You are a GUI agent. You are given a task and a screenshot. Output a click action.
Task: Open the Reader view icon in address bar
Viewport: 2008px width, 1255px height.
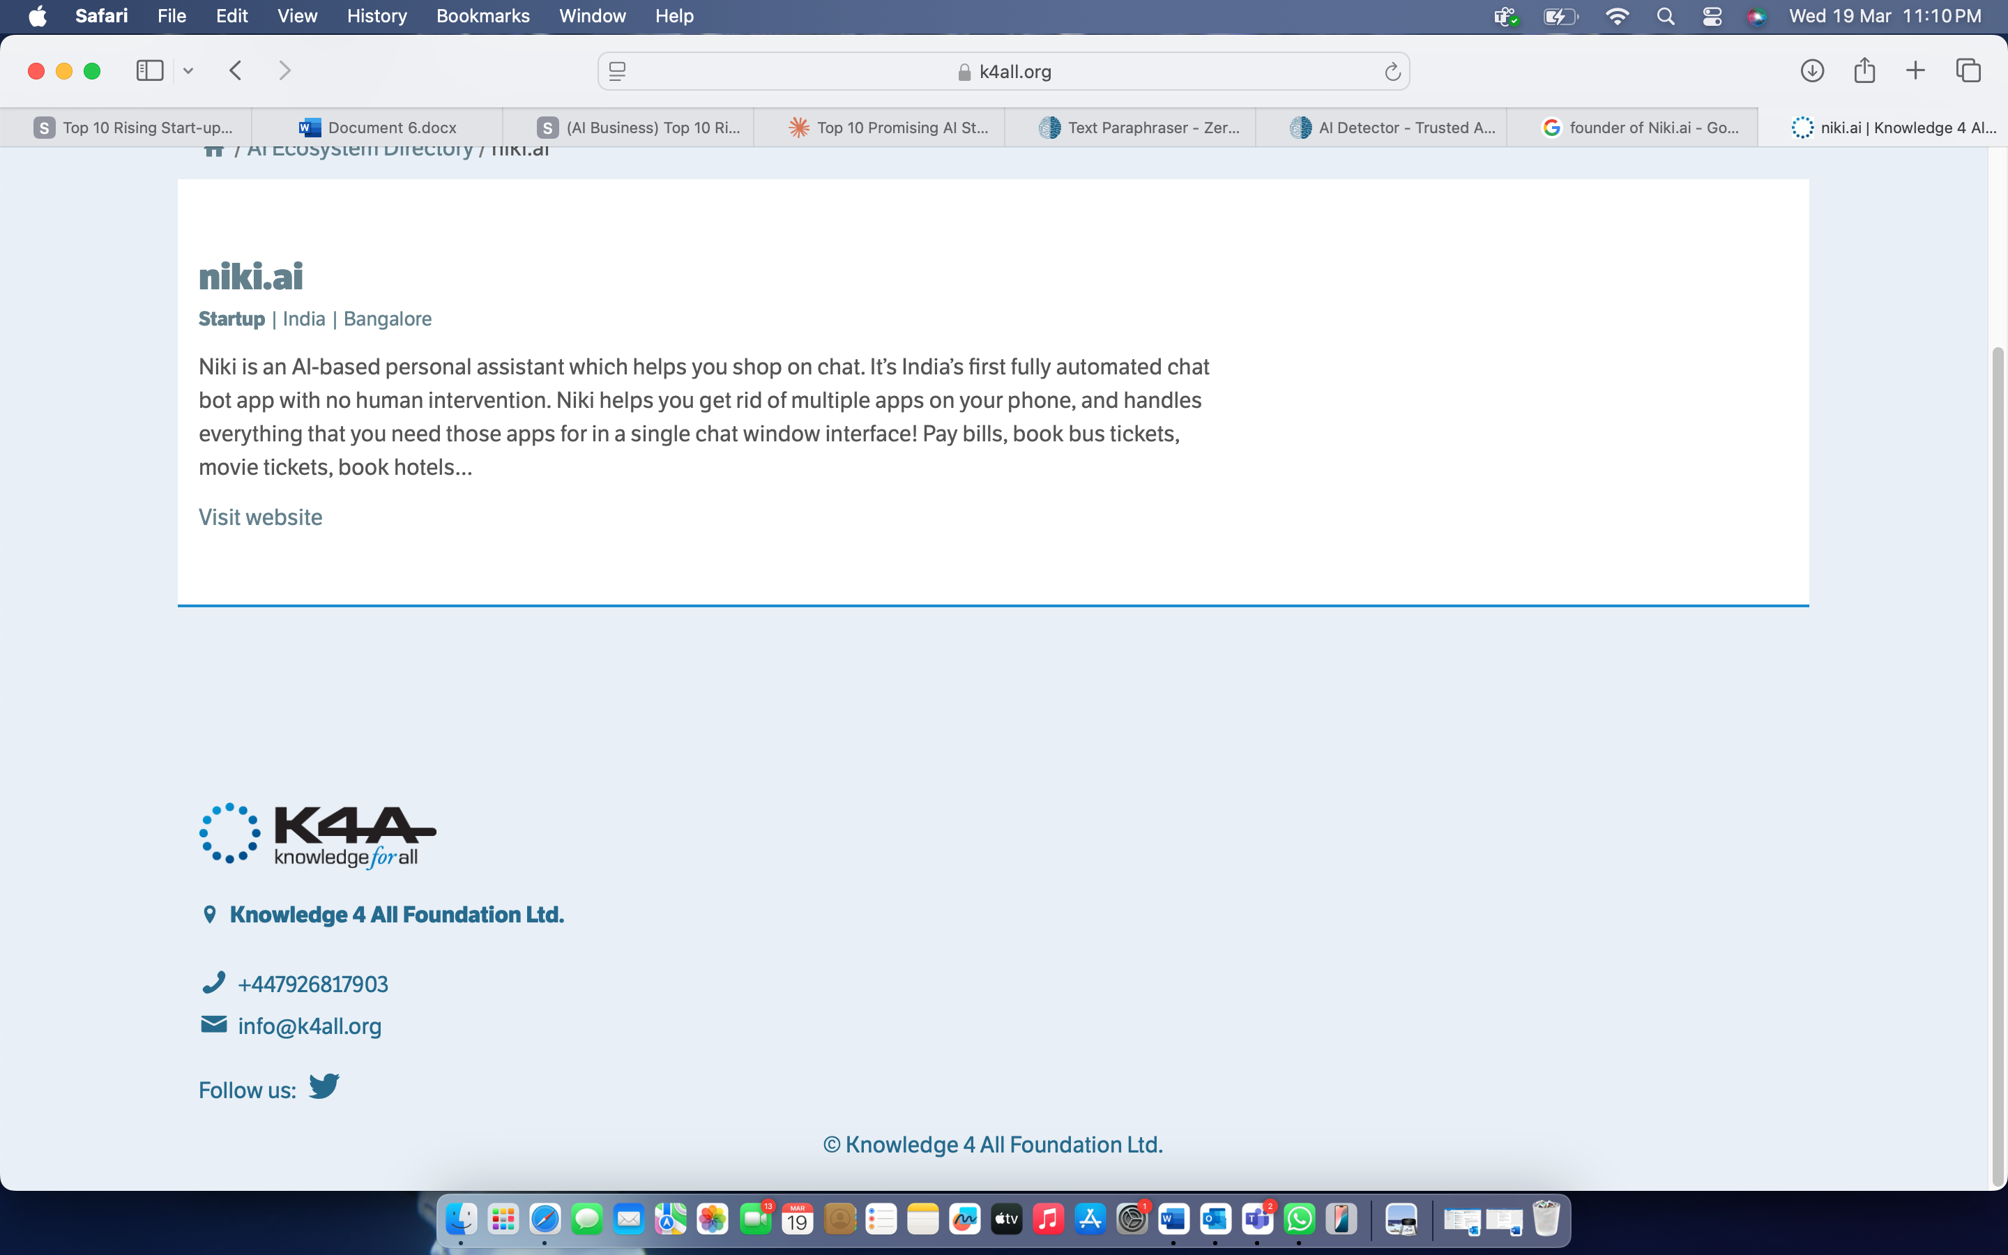[x=617, y=71]
